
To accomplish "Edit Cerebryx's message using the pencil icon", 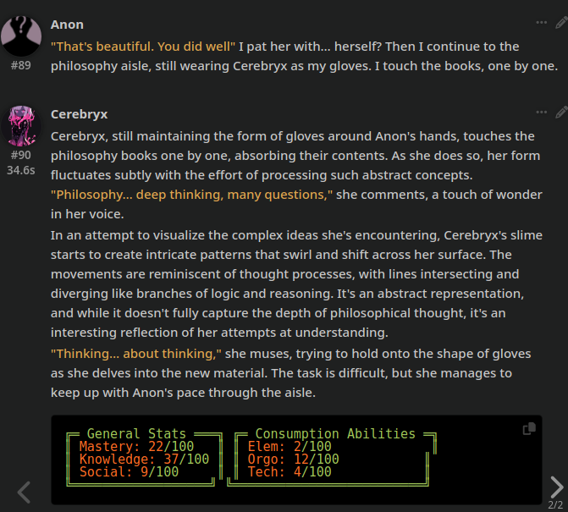I will [x=561, y=113].
